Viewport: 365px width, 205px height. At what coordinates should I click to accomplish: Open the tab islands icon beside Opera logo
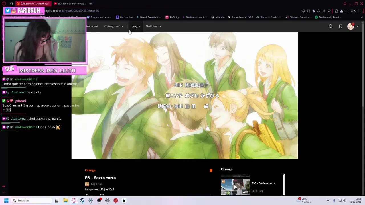12,3
